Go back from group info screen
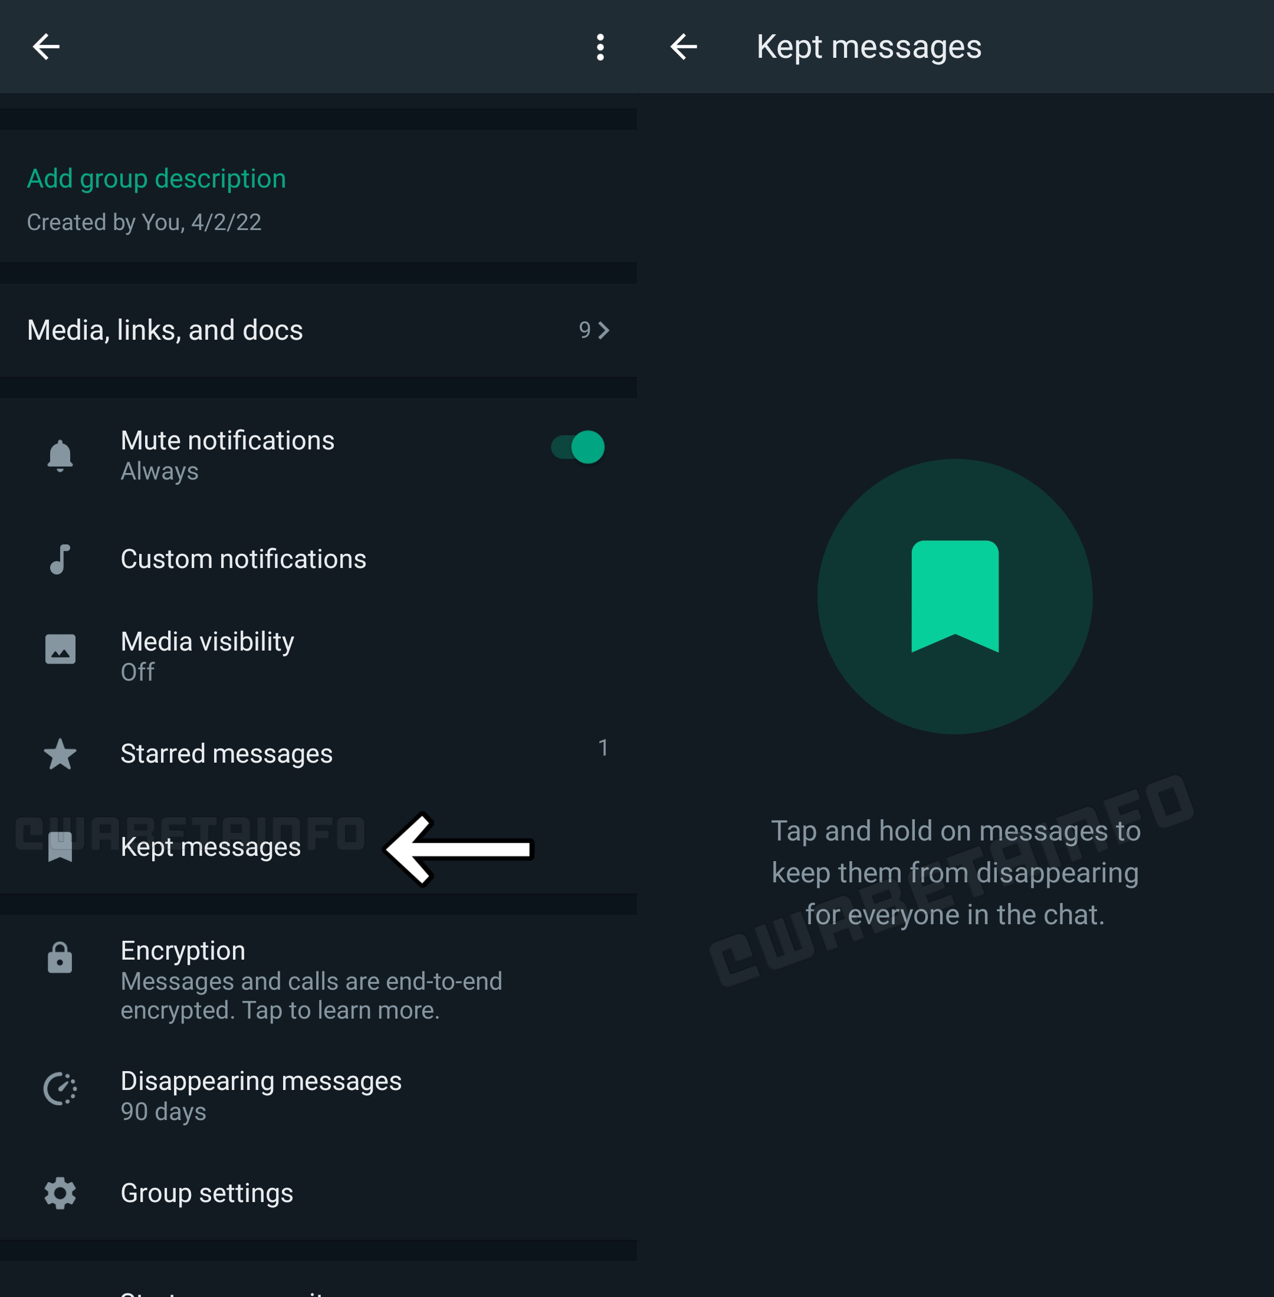The width and height of the screenshot is (1274, 1297). coord(46,47)
